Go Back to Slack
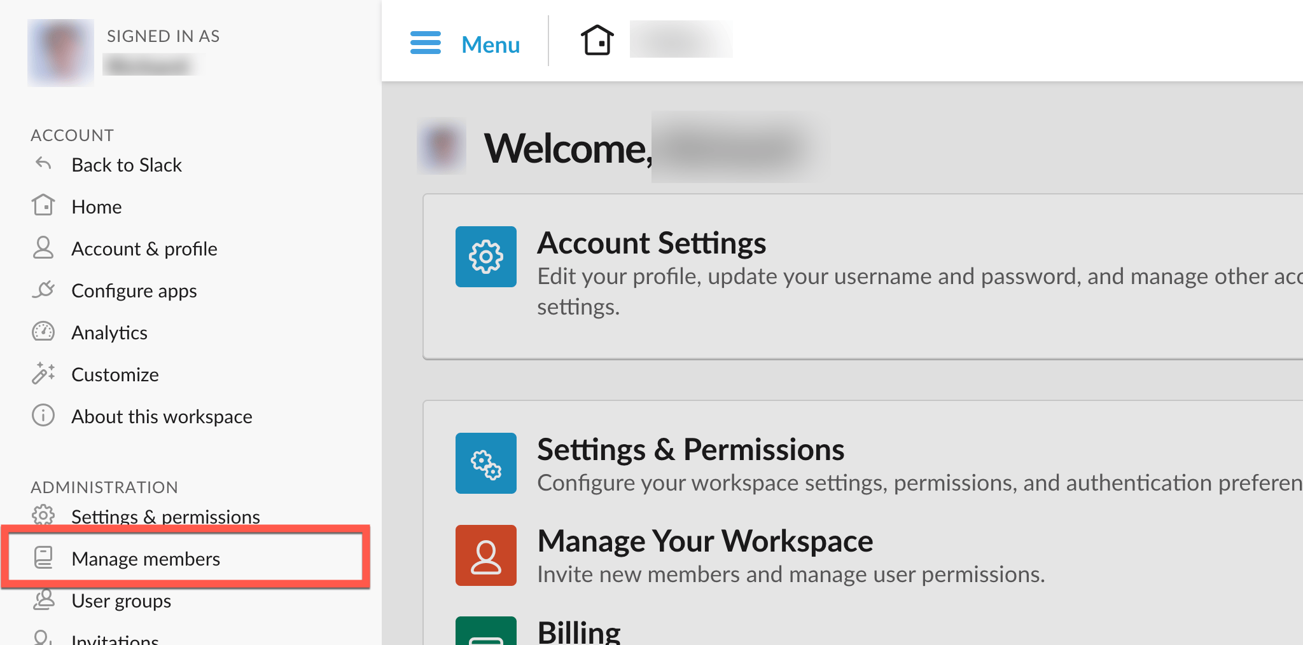The image size is (1303, 645). [127, 165]
